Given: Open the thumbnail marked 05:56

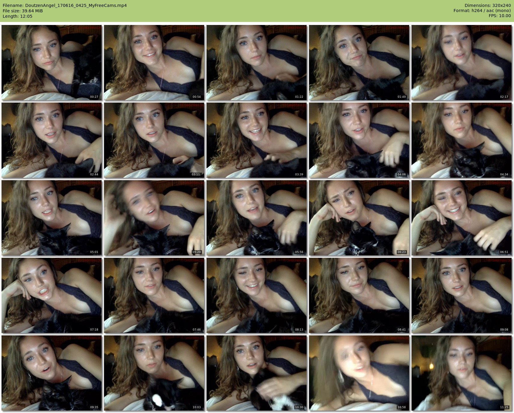Looking at the screenshot, I should point(257,218).
